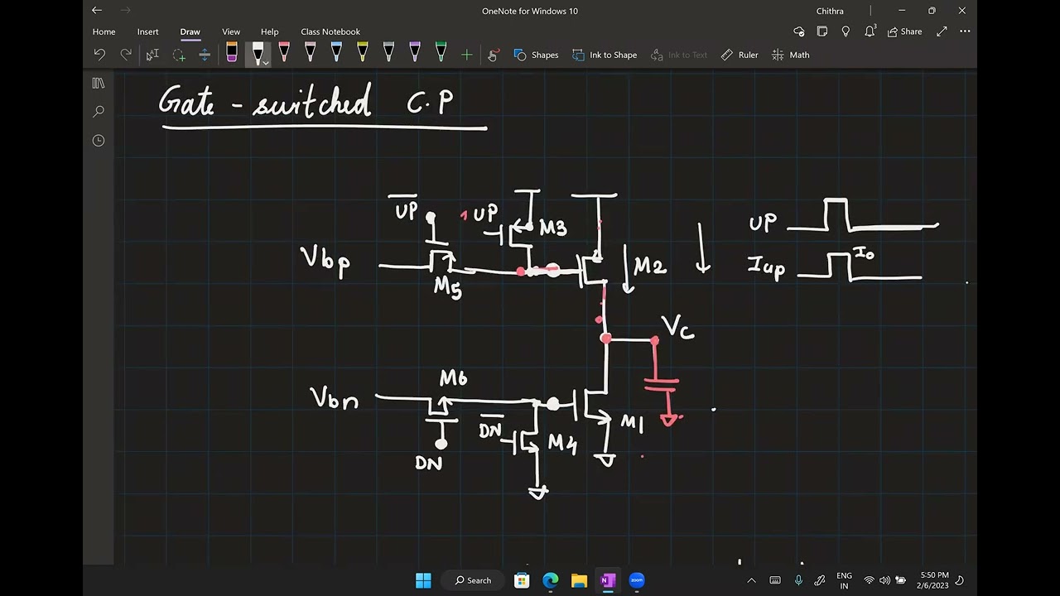Open the Chithra account menu
The height and width of the screenshot is (596, 1060).
pos(830,11)
